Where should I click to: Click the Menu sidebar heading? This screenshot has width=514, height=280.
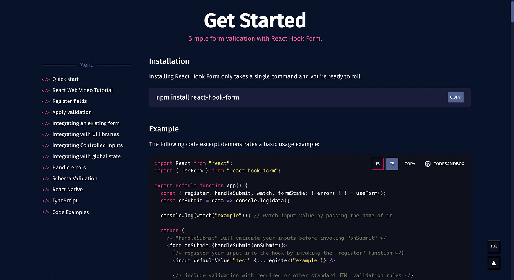(87, 65)
